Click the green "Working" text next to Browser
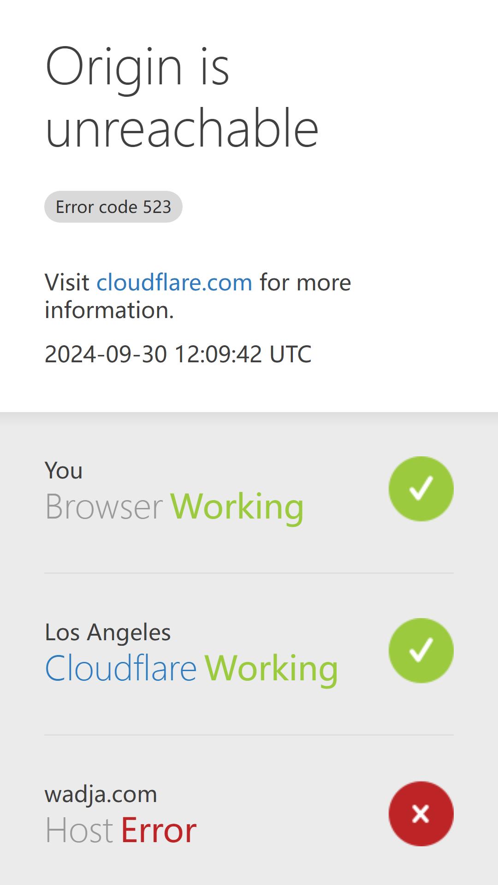This screenshot has height=885, width=498. coord(237,507)
